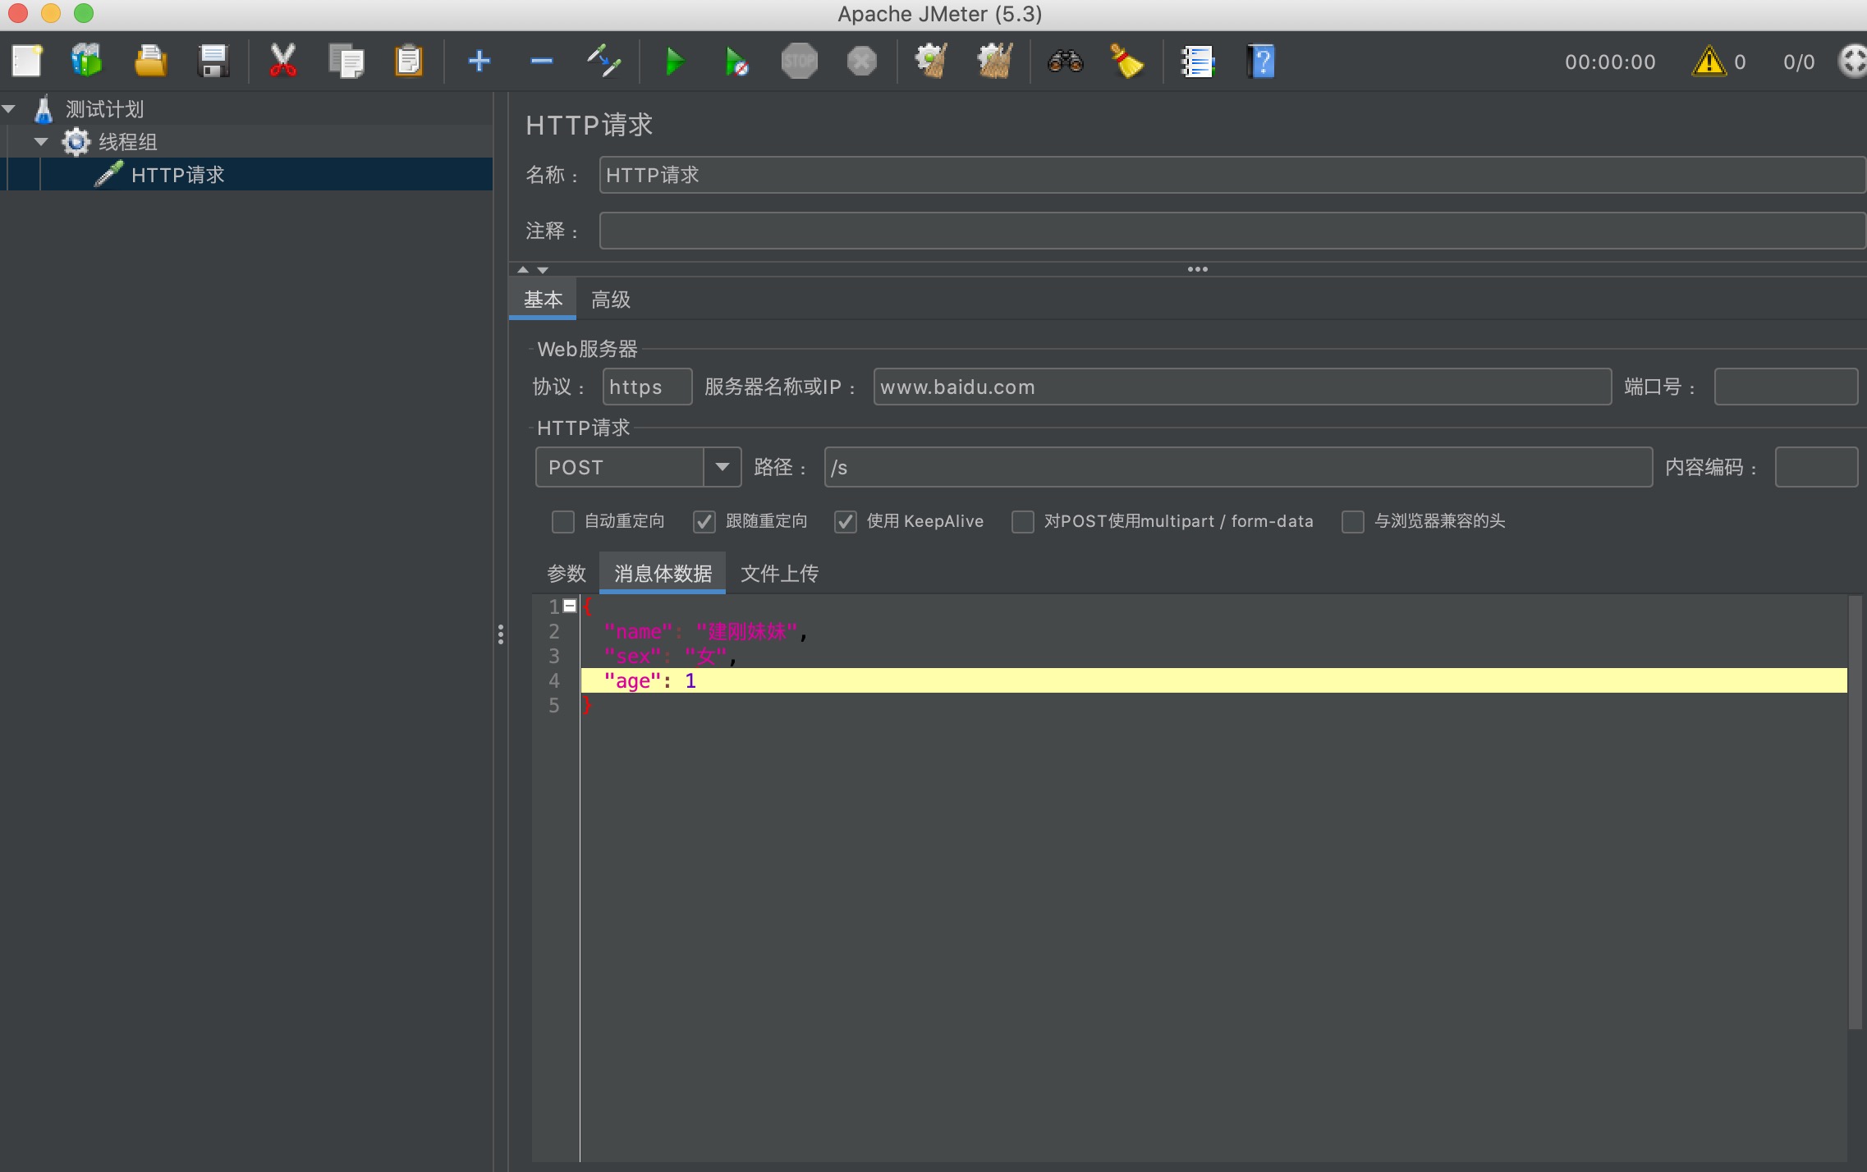Click the New test plan icon

coord(27,62)
